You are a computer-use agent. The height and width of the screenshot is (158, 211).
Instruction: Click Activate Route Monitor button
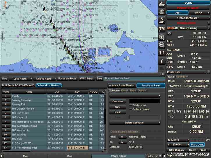tap(121, 85)
